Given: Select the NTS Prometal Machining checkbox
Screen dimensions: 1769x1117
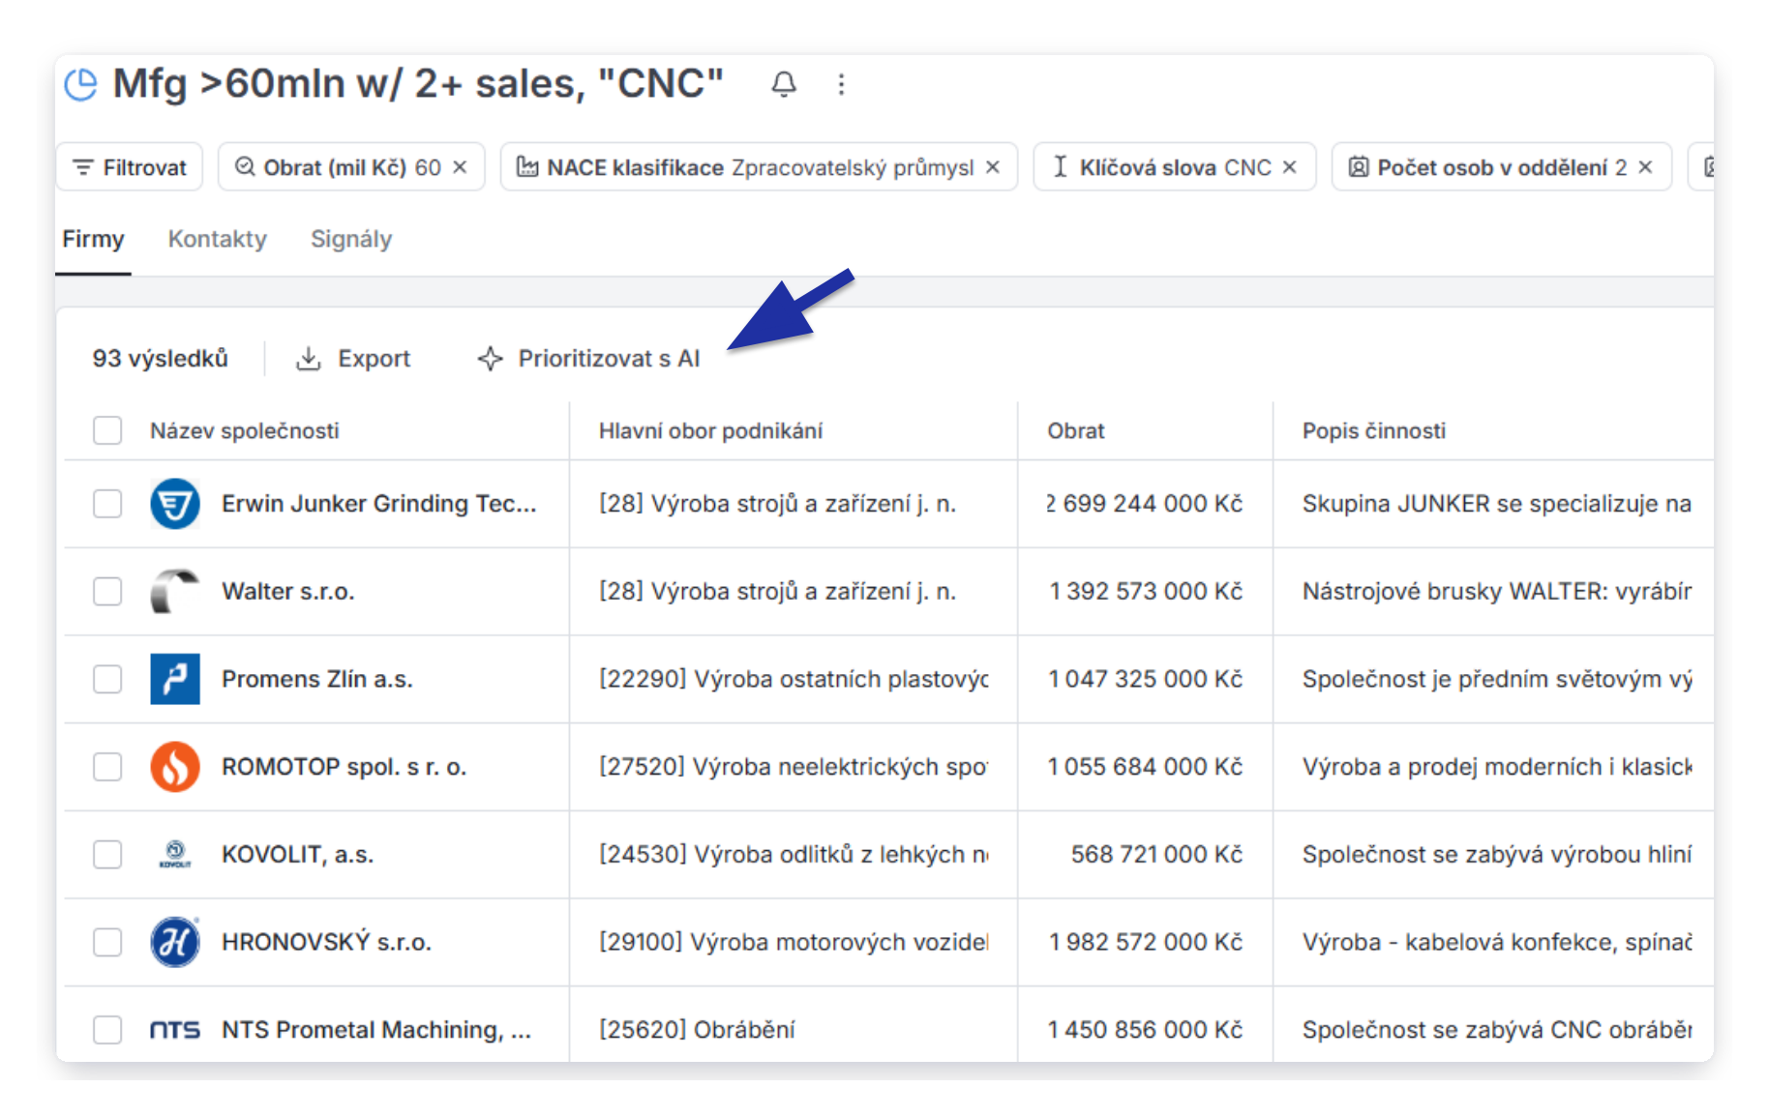Looking at the screenshot, I should pyautogui.click(x=107, y=1030).
